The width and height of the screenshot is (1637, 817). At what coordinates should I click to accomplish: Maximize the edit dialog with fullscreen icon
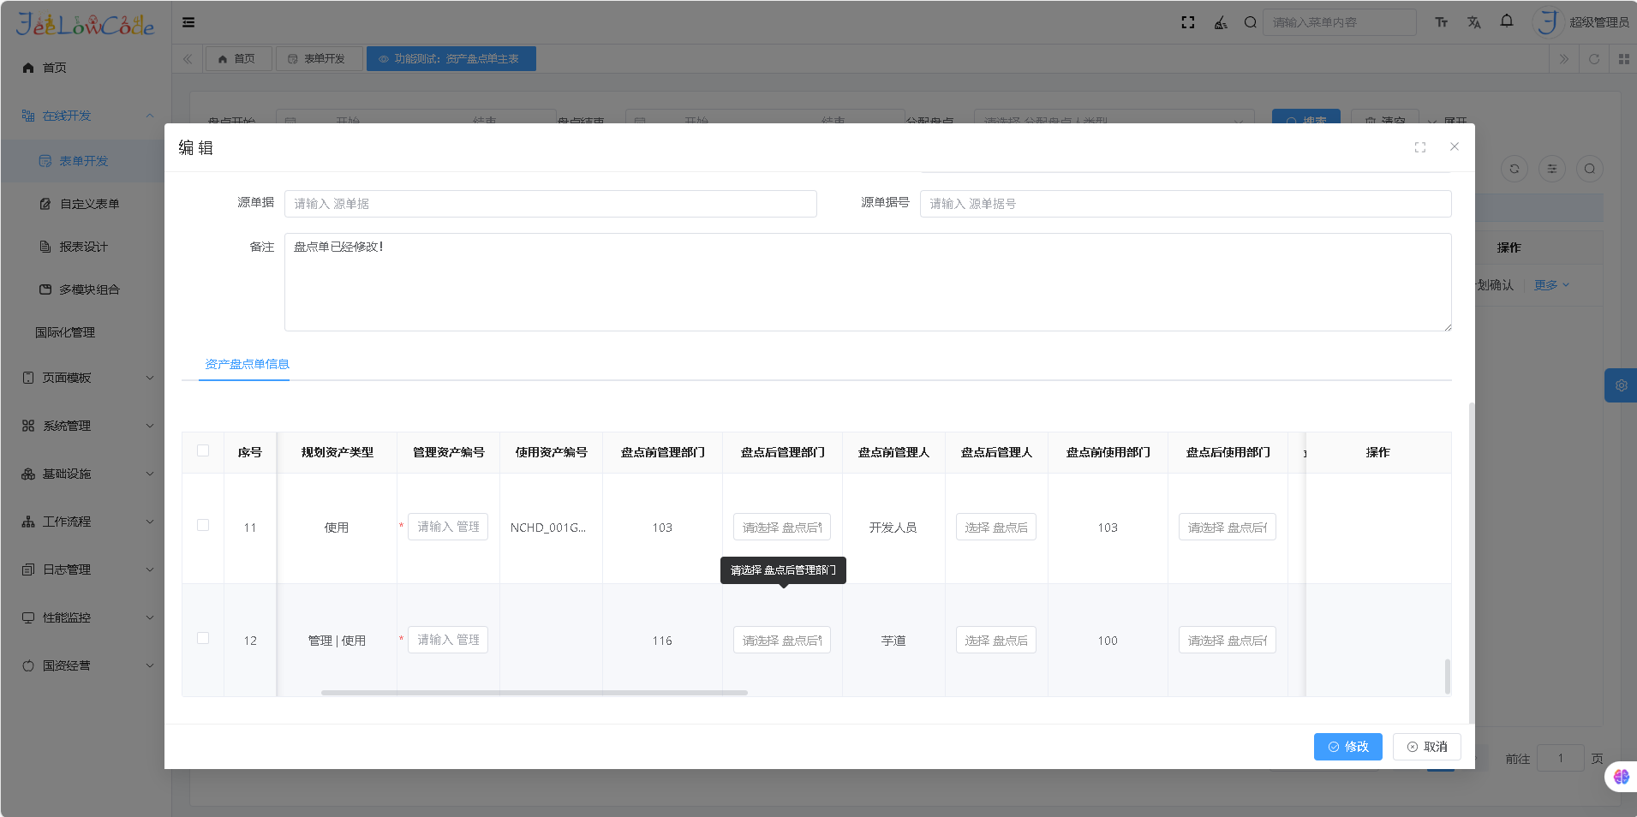point(1419,147)
